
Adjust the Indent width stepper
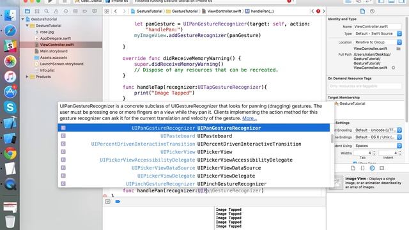[x=400, y=153]
